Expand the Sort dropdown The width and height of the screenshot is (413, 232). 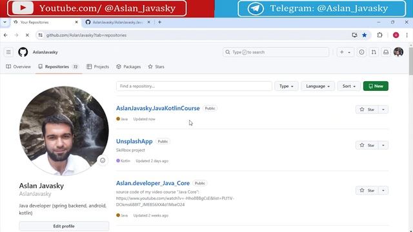point(348,86)
